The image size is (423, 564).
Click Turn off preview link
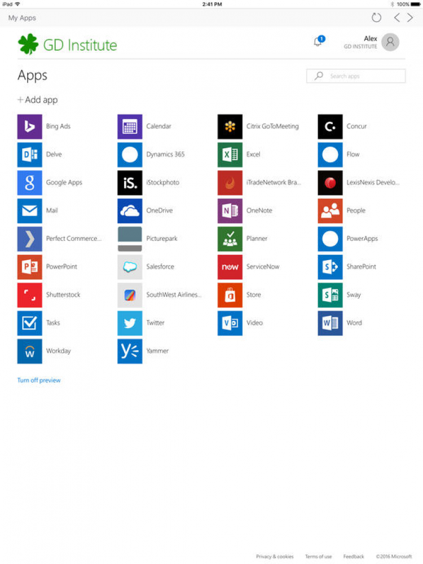tap(39, 380)
